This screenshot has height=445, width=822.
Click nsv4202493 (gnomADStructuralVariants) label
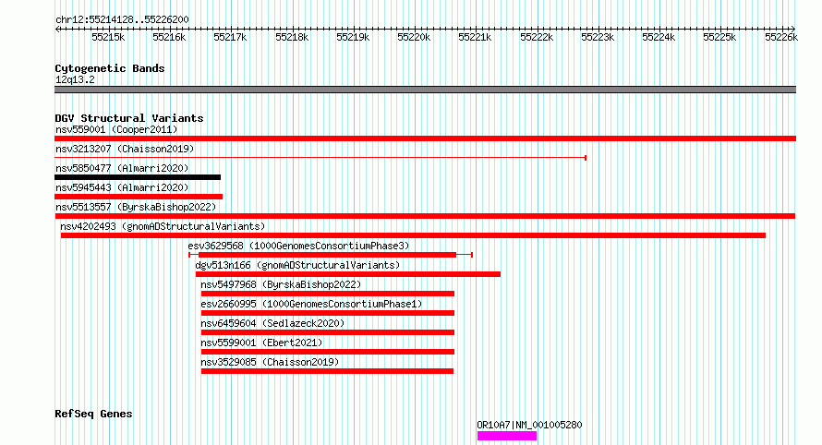tap(163, 226)
